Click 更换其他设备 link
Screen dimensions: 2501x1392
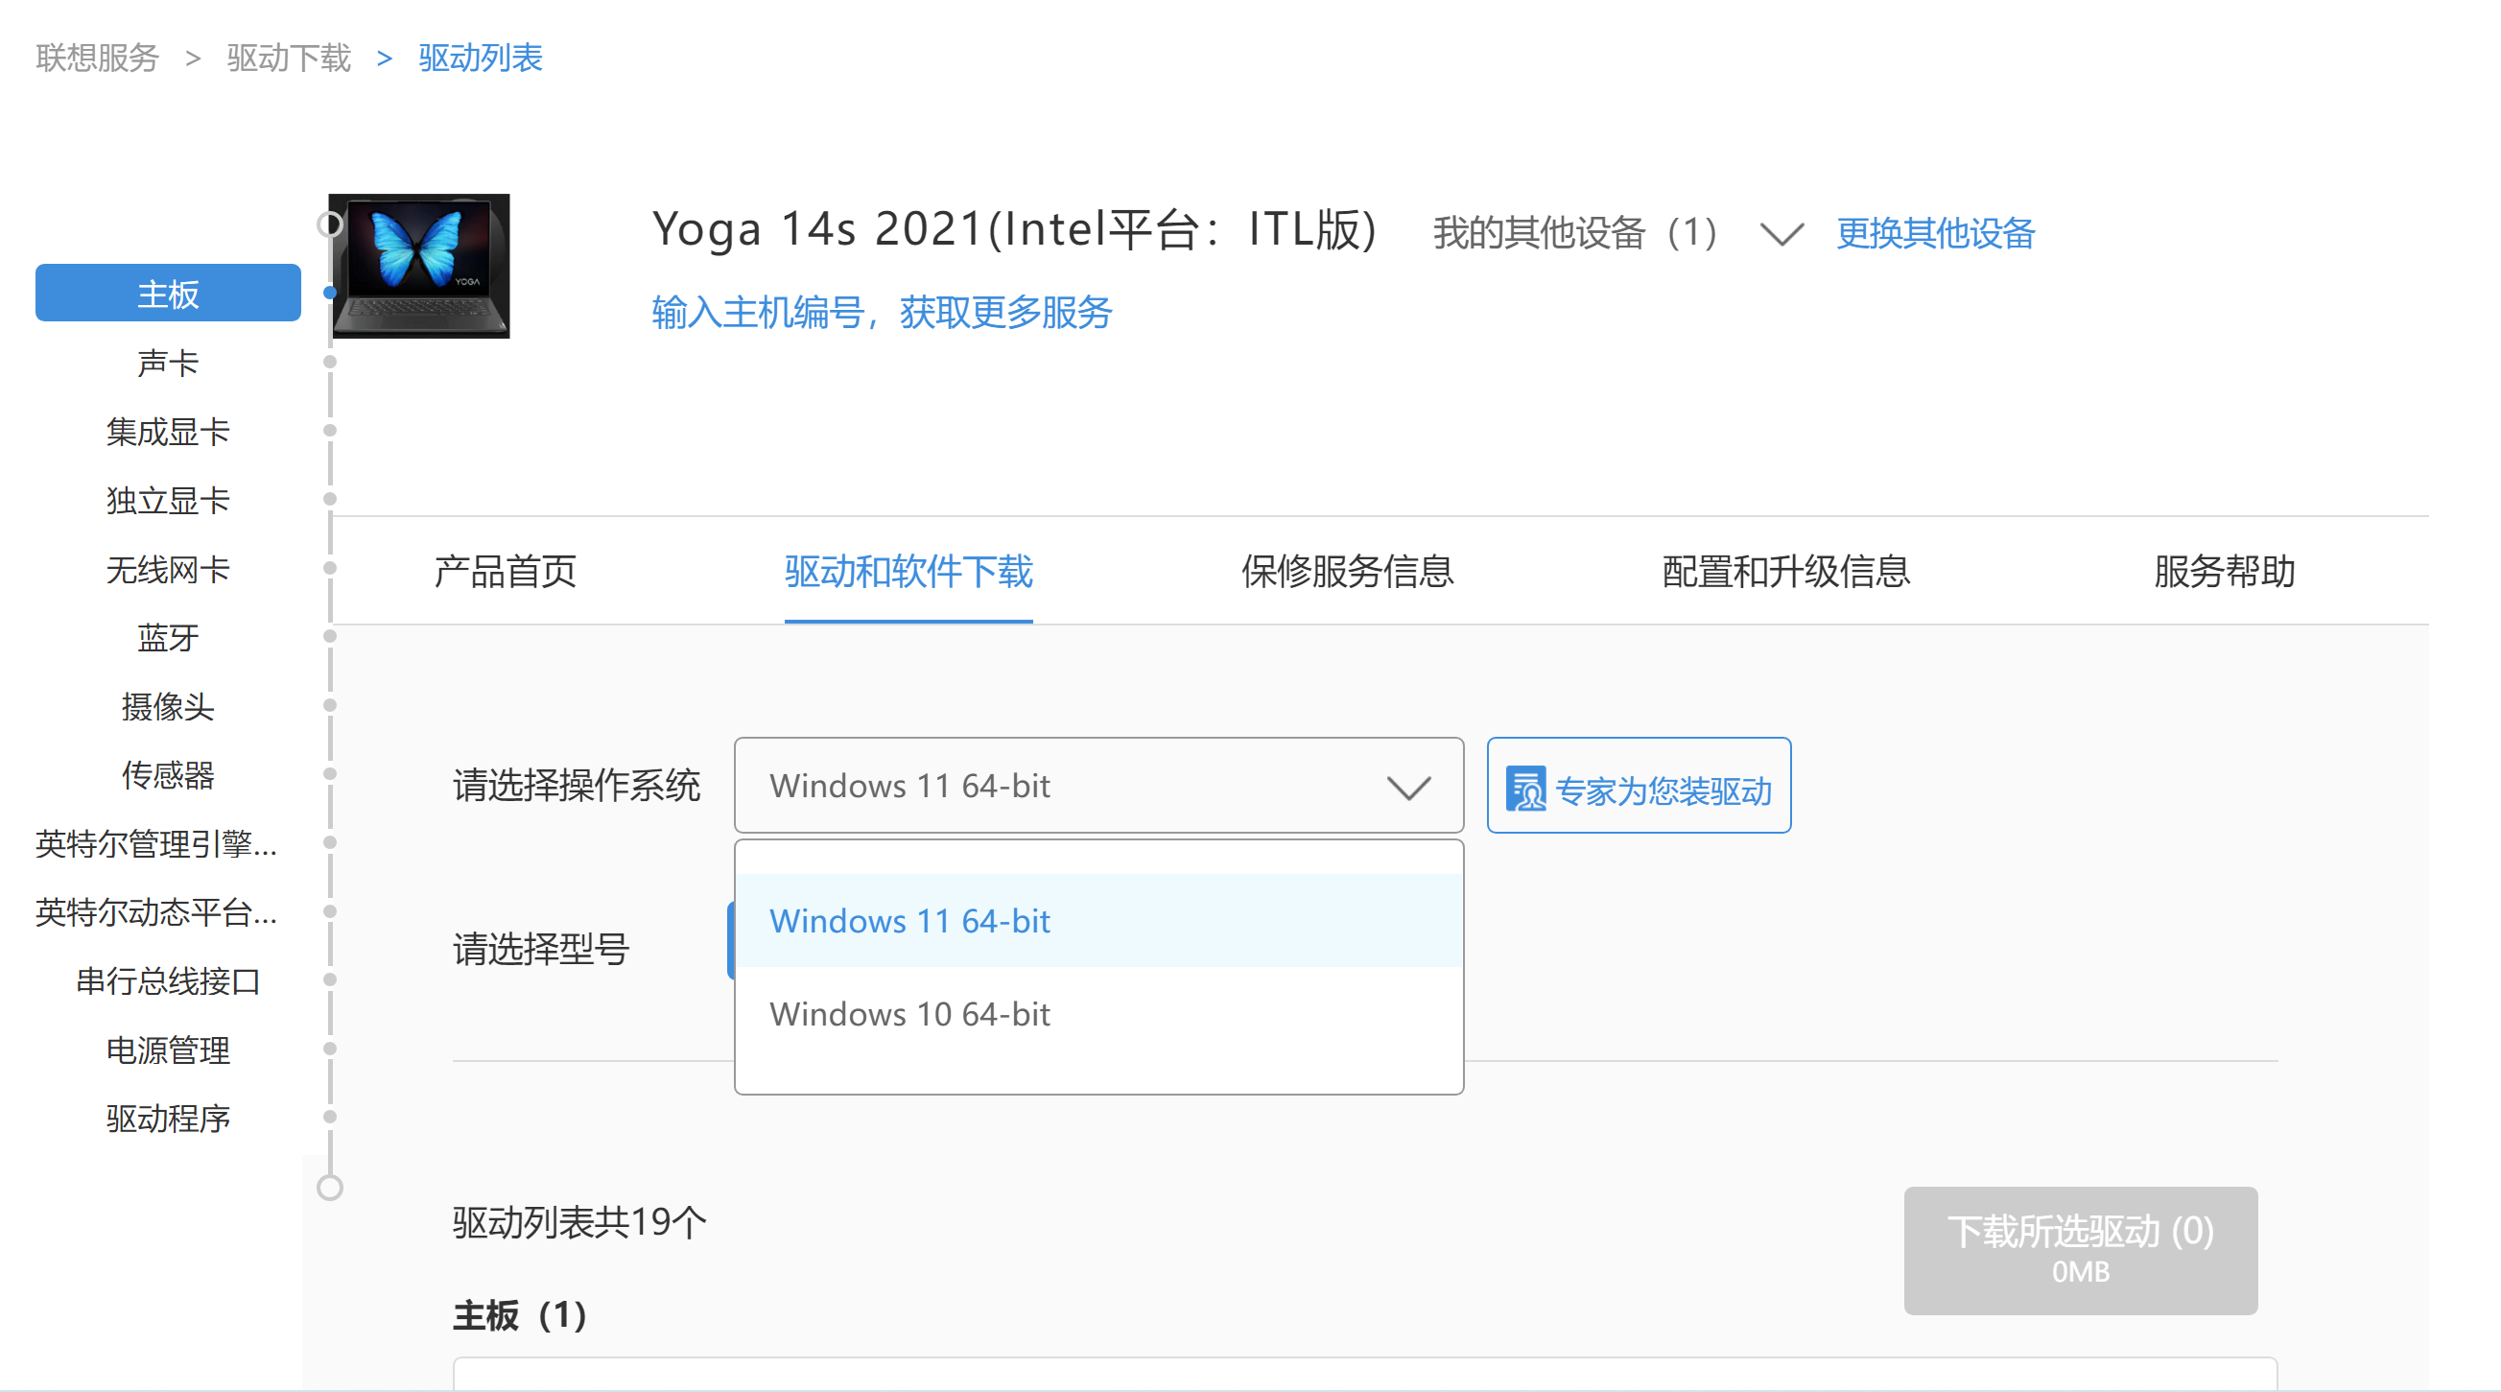1935,233
